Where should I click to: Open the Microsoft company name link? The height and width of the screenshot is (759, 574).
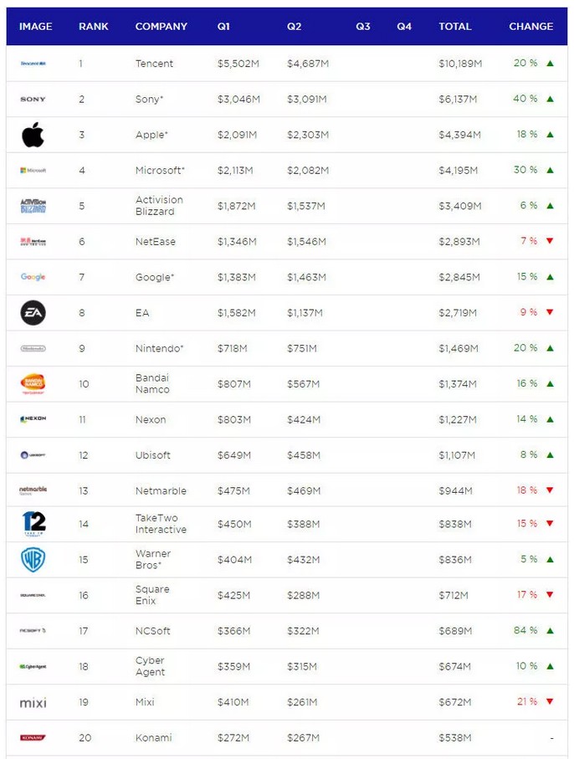click(159, 171)
